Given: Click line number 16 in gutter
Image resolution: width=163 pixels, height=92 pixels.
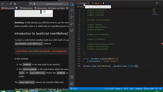Looking at the screenshot, I should coord(79,39).
